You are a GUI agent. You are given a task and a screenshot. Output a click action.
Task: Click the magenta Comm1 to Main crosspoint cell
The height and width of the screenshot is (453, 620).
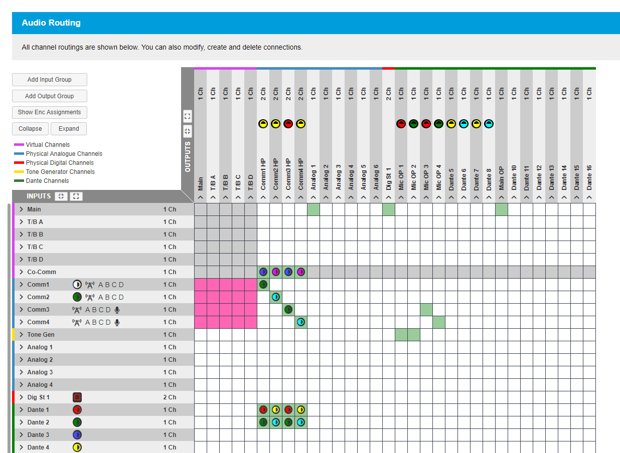point(201,285)
